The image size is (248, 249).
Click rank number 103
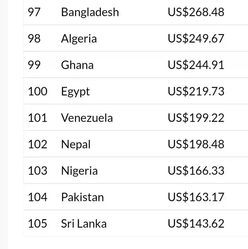tap(38, 171)
